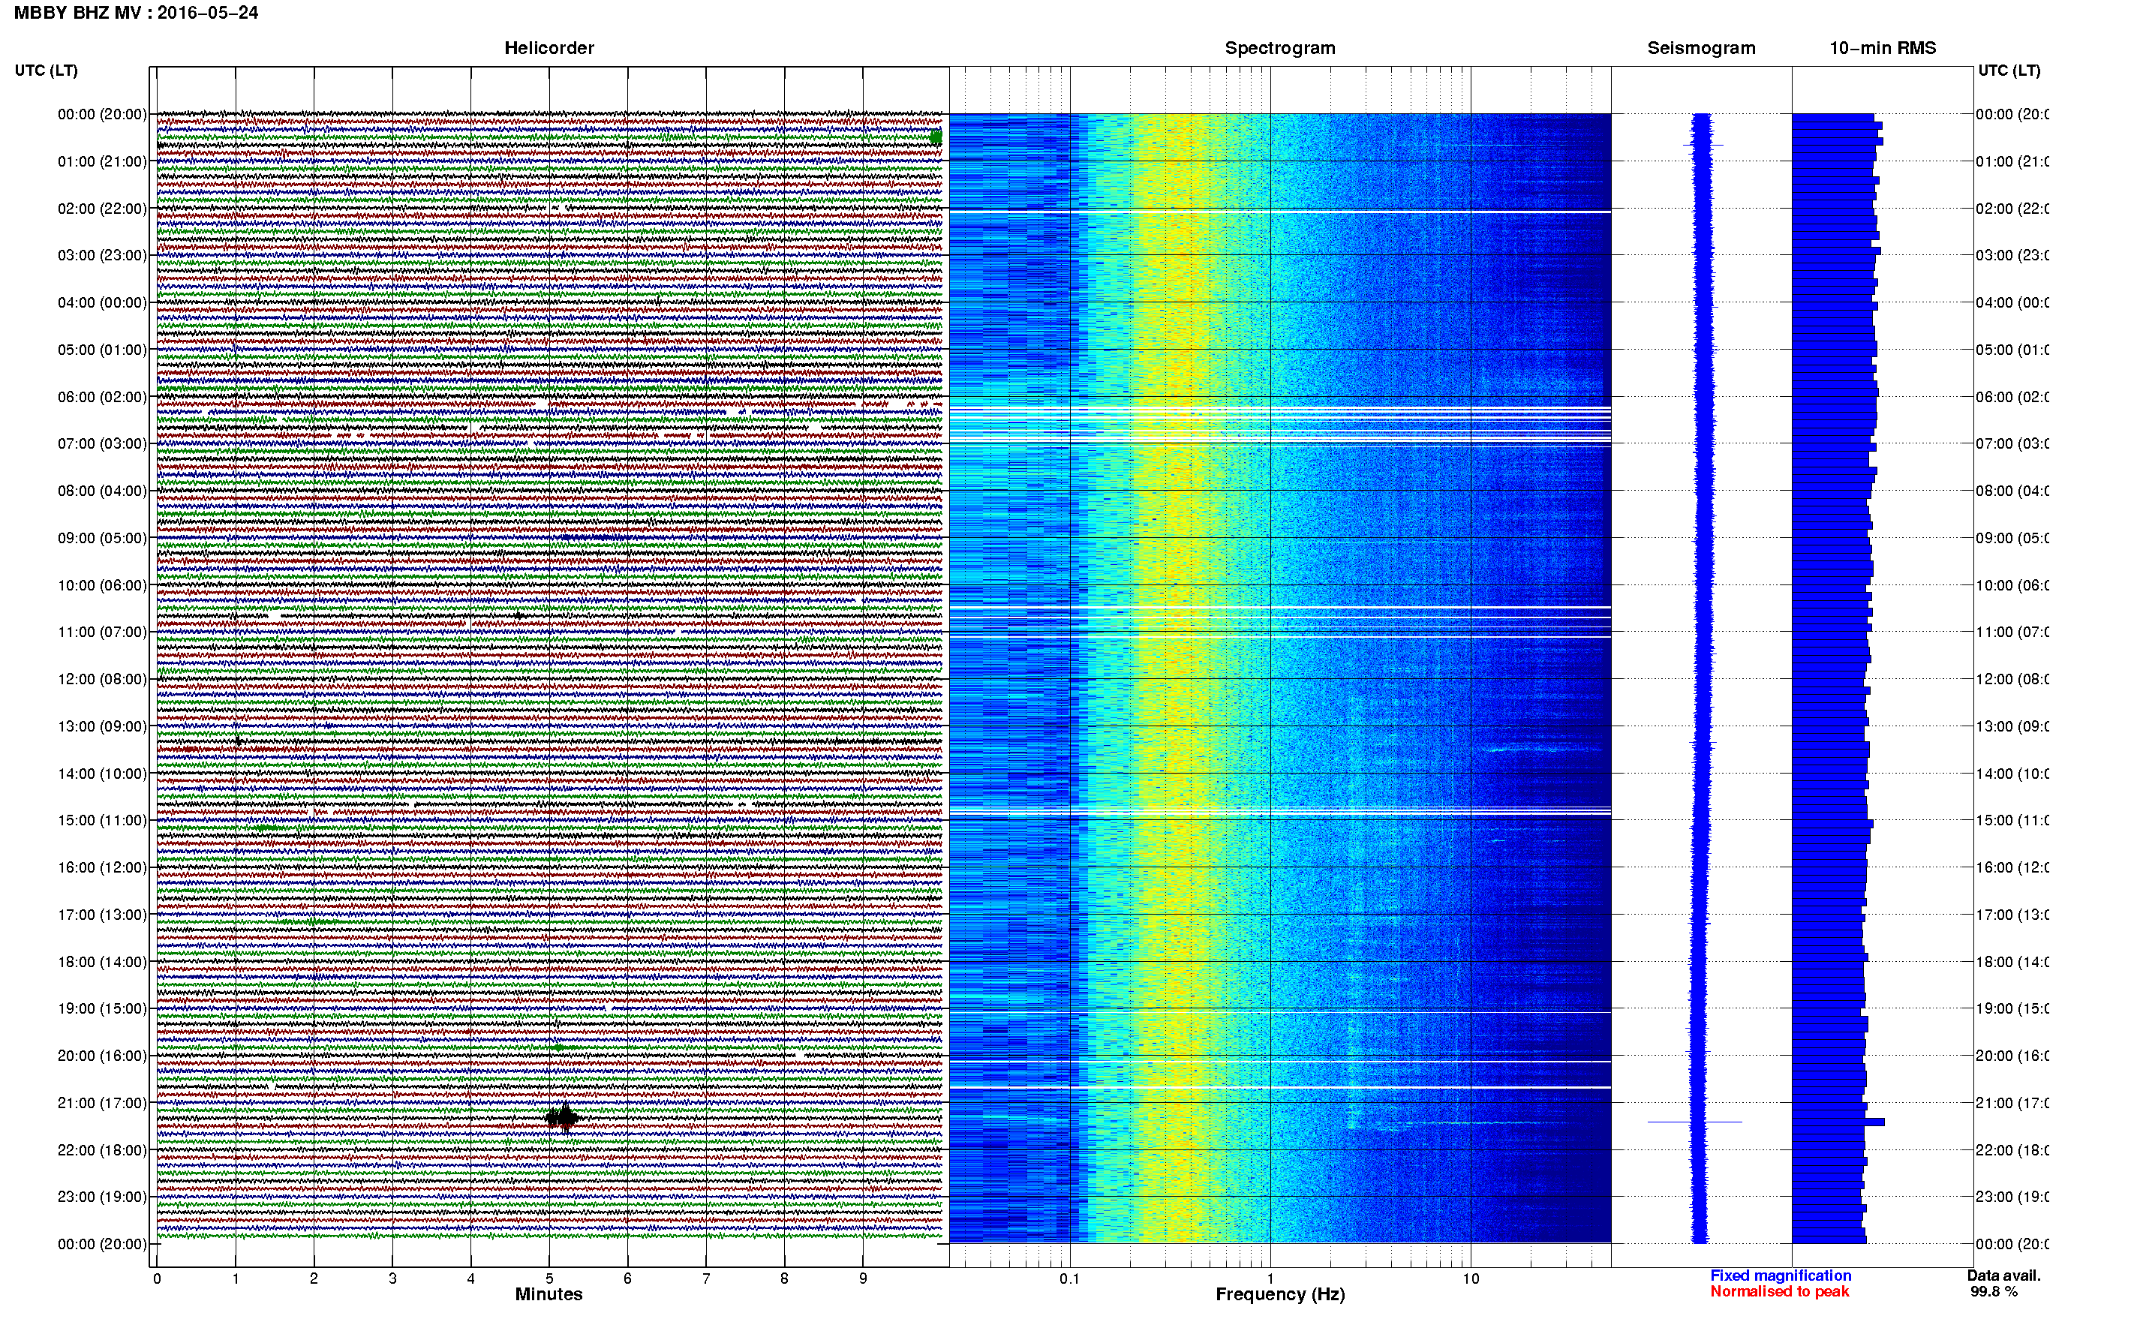Click the left 08:00 (04:00) time label

tap(102, 491)
